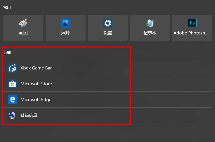215x142 pixels.
Task: Select the 系统信息 text entry
Action: (x=29, y=115)
